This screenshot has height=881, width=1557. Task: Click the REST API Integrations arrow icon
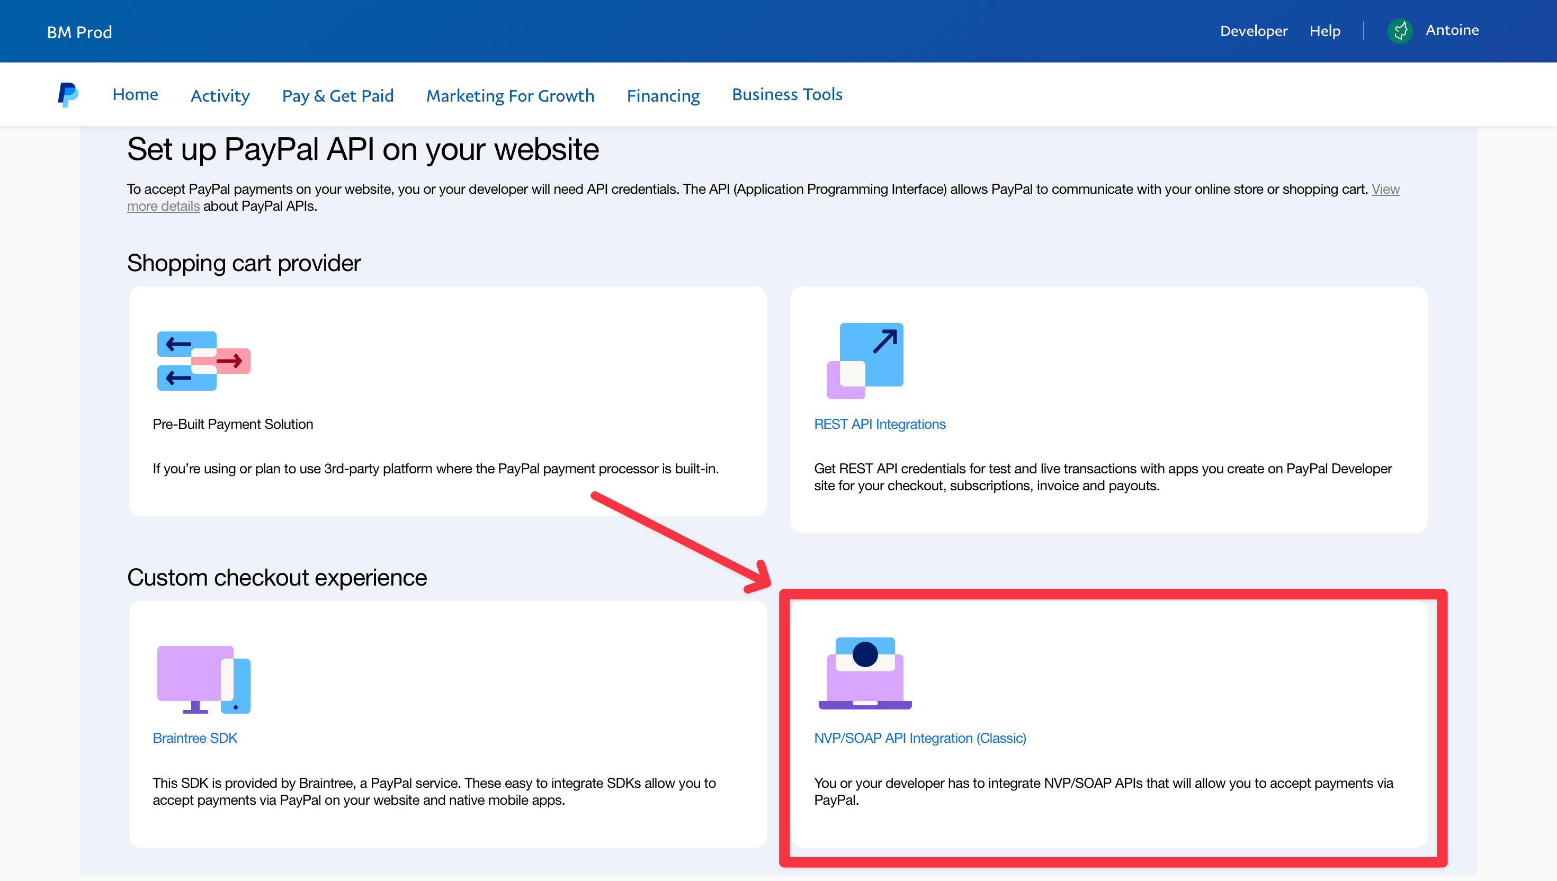[x=865, y=361]
